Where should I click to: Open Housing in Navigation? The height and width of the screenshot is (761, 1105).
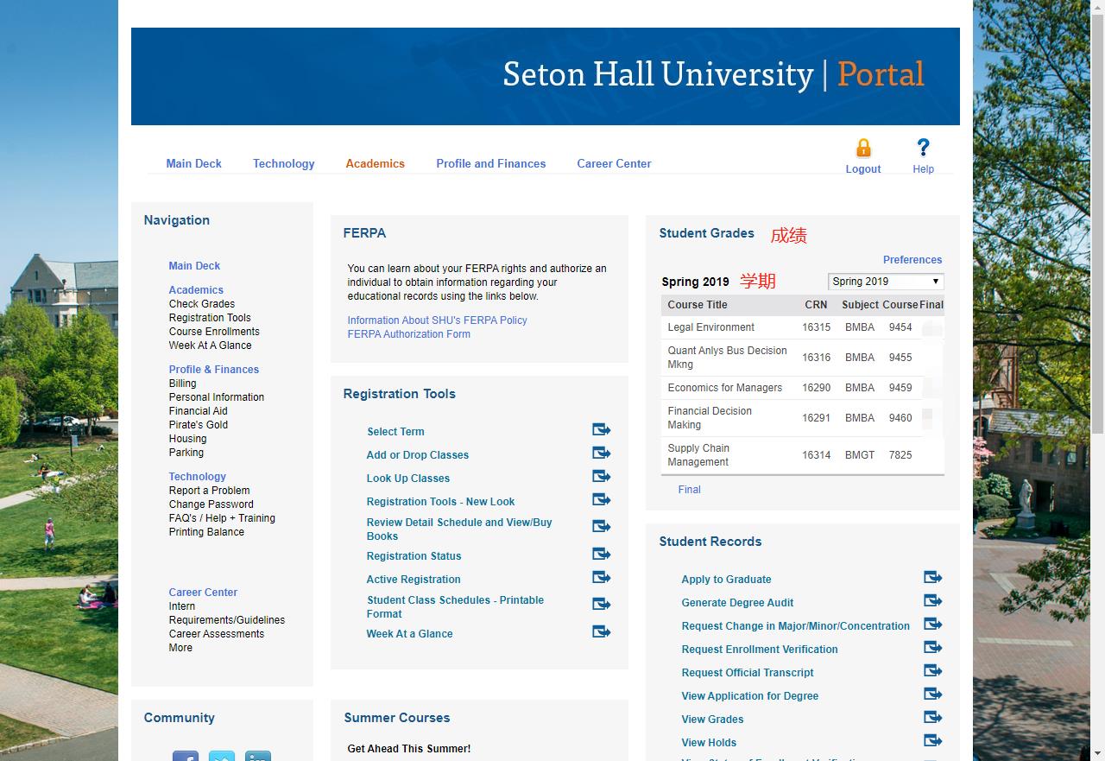(x=187, y=439)
